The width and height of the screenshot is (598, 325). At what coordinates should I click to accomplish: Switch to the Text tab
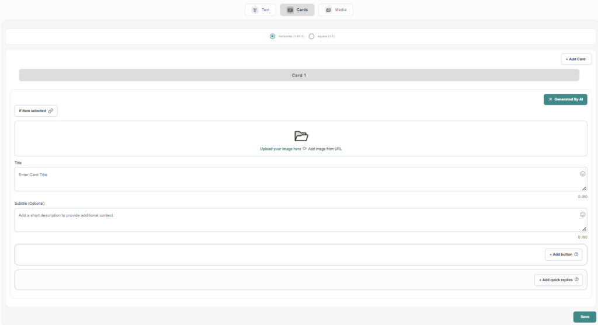pyautogui.click(x=260, y=10)
